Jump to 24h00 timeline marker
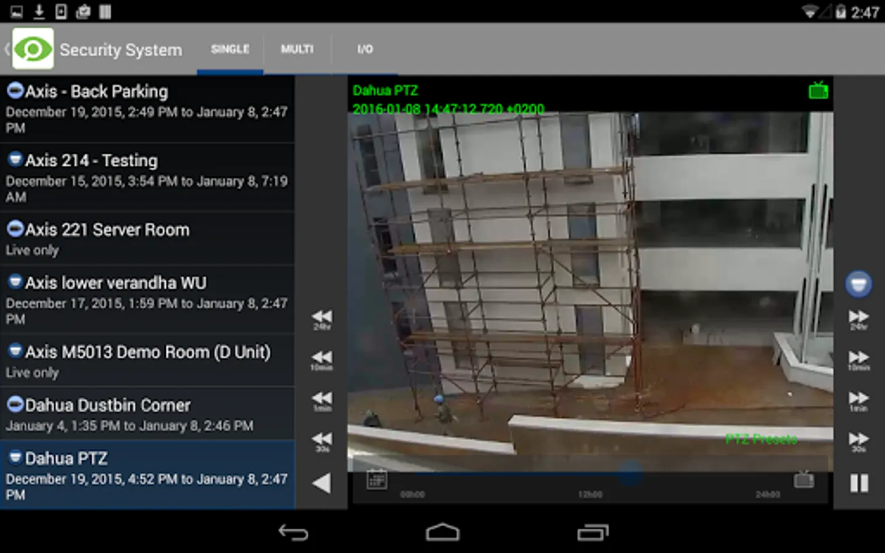 coord(768,494)
